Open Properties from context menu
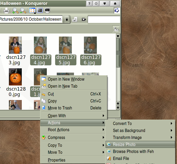 [x=73, y=160]
